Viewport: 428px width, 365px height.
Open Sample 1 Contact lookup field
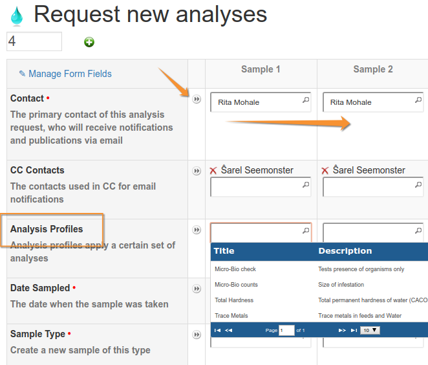(x=260, y=102)
